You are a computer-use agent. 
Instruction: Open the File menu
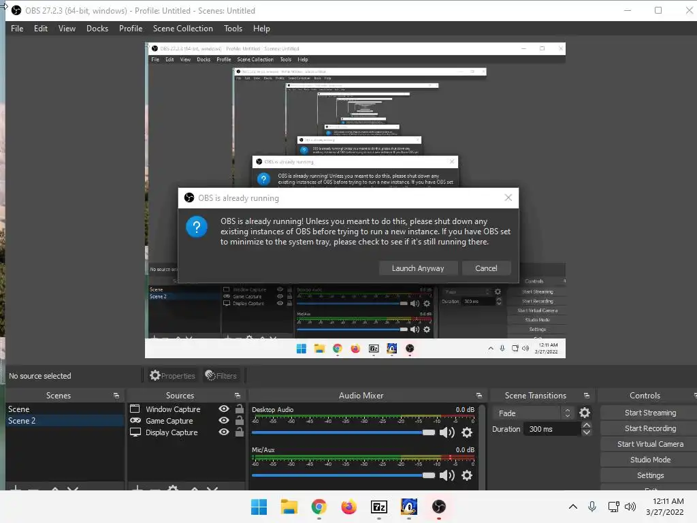click(17, 29)
